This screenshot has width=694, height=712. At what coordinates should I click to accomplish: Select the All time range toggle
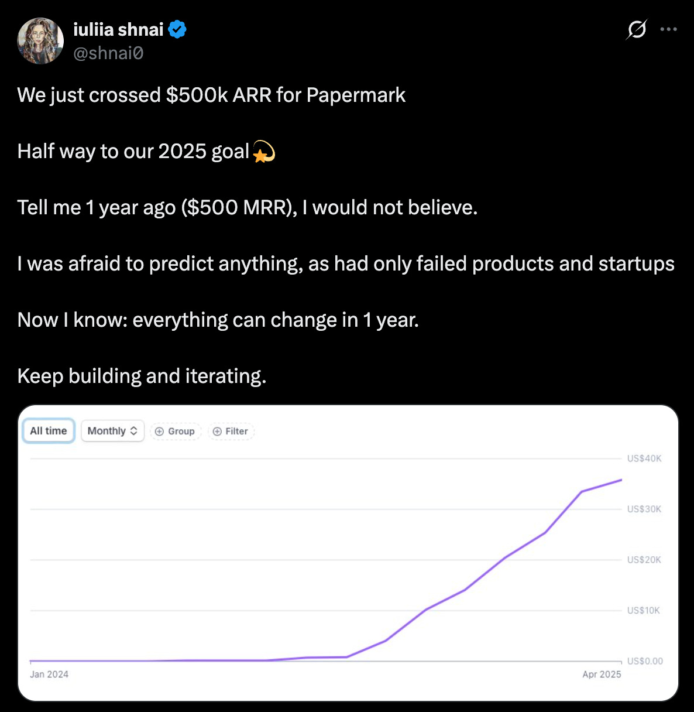pyautogui.click(x=49, y=431)
